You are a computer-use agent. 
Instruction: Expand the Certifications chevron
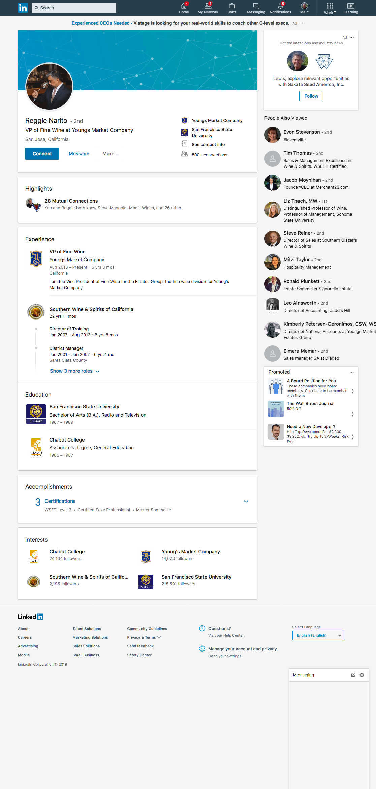246,502
